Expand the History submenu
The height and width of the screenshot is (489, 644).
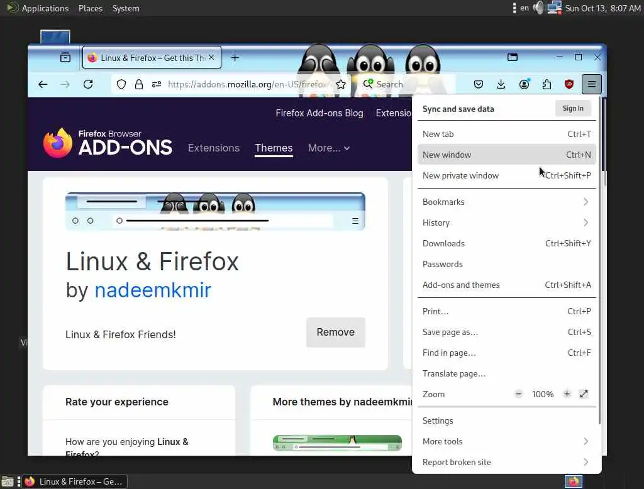[506, 223]
